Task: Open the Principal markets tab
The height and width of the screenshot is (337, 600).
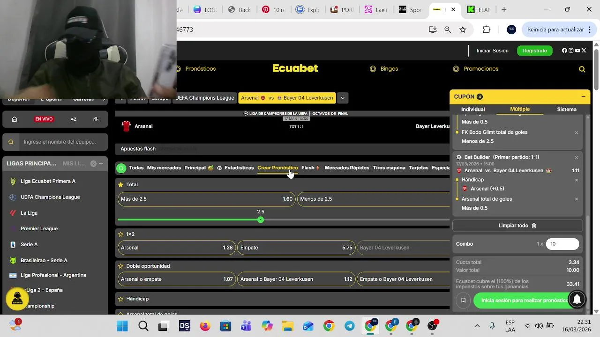Action: coord(199,168)
